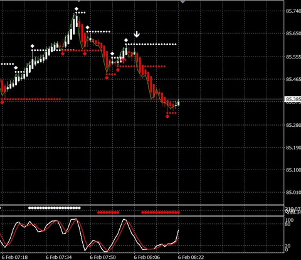
Task: Click the long white dotted trend row in indicator strip
Action: [x=55, y=208]
